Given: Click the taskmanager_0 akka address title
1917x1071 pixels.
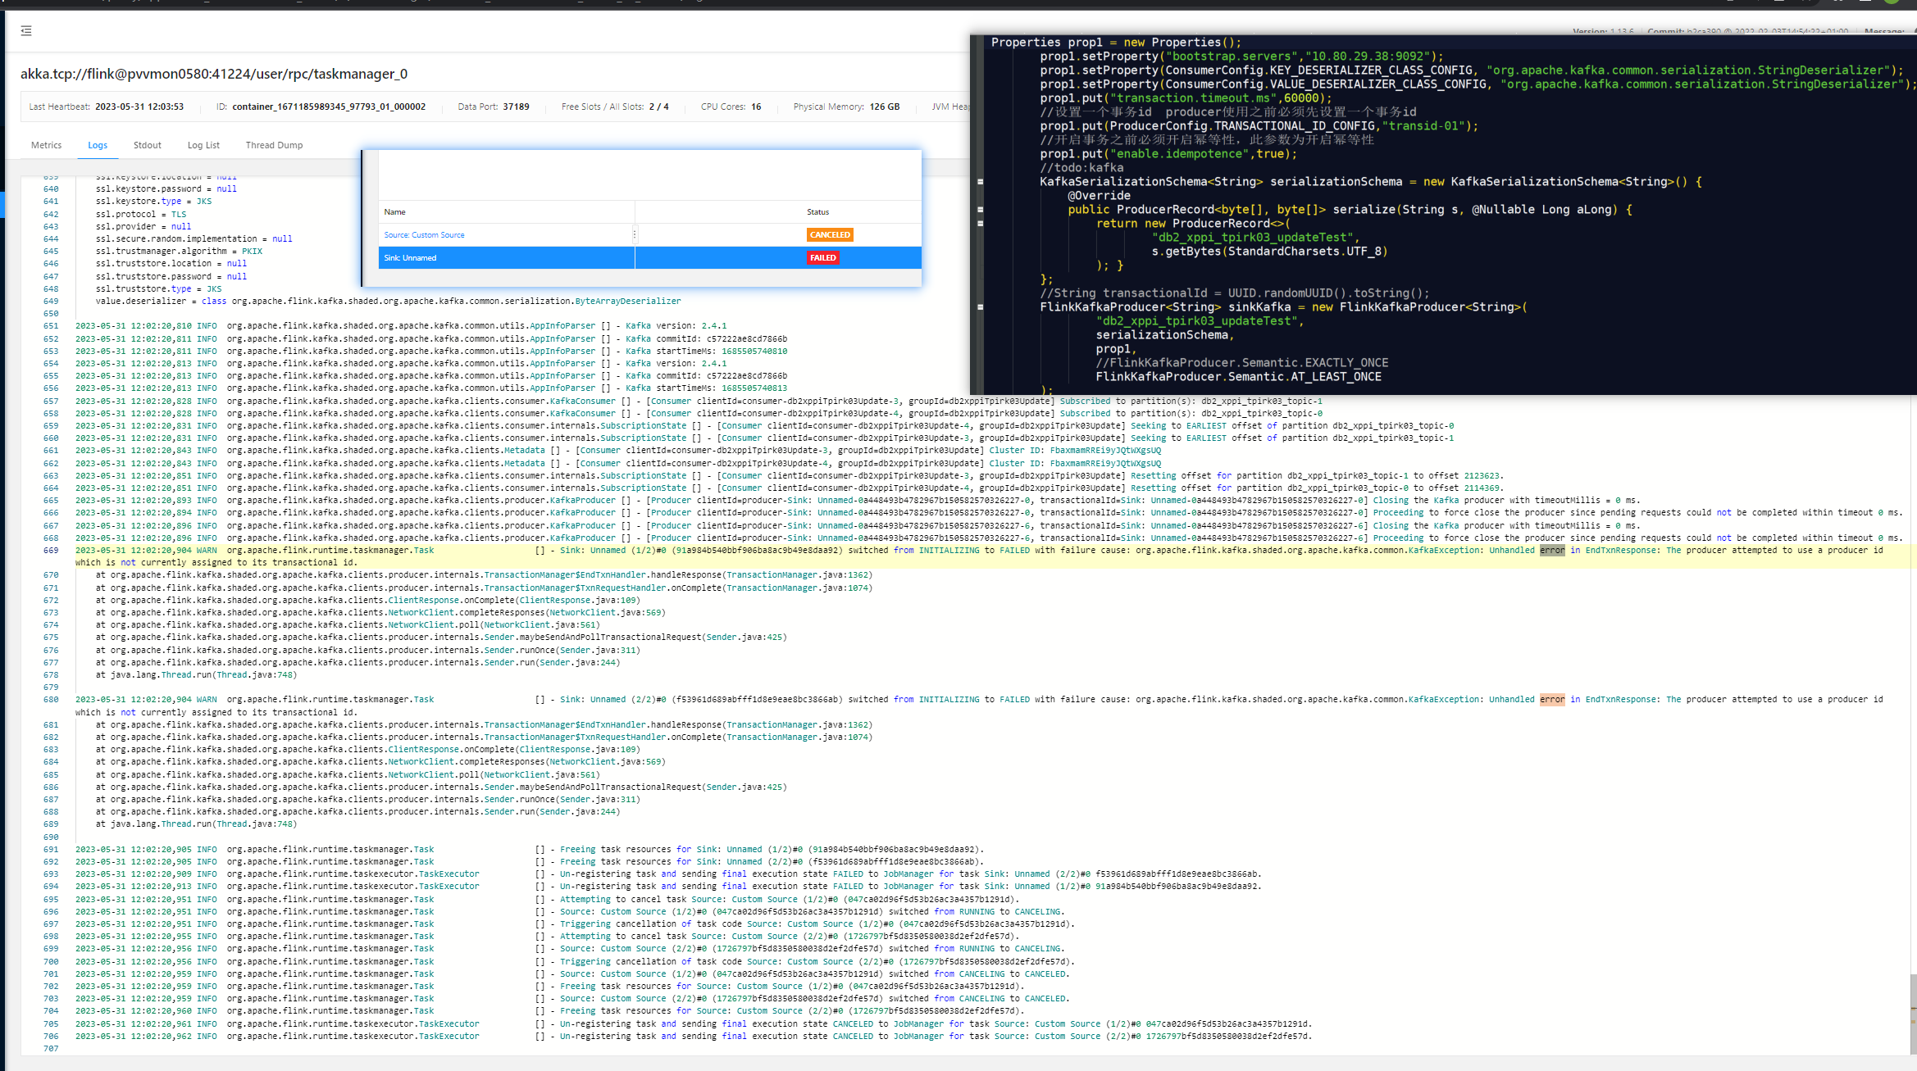Looking at the screenshot, I should tap(214, 74).
